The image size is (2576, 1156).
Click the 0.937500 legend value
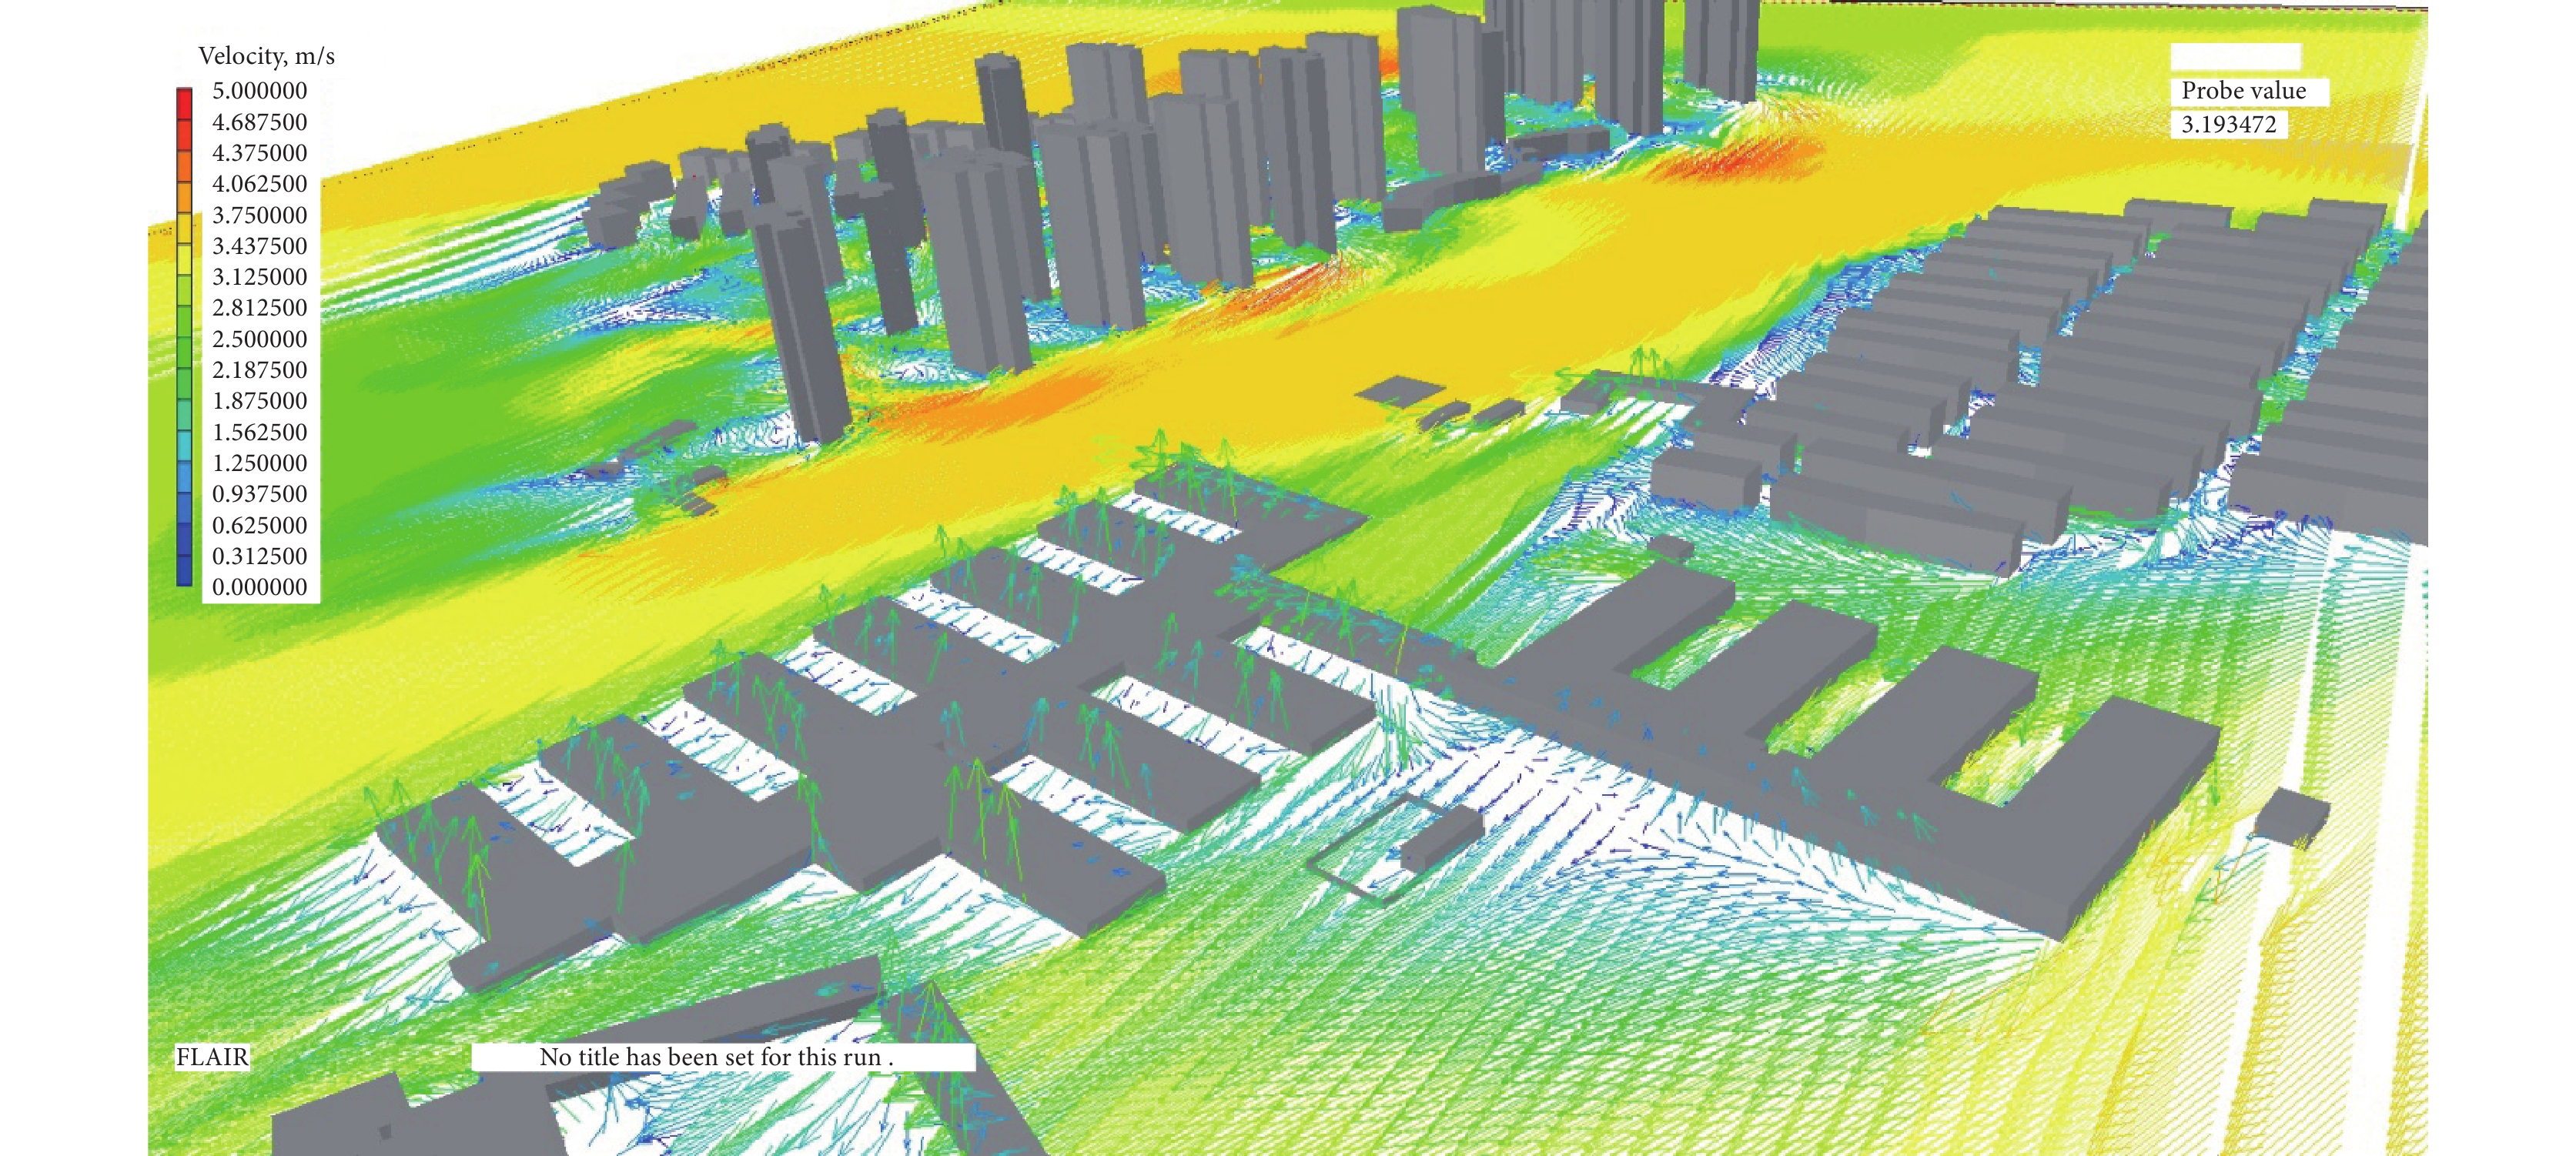tap(259, 494)
